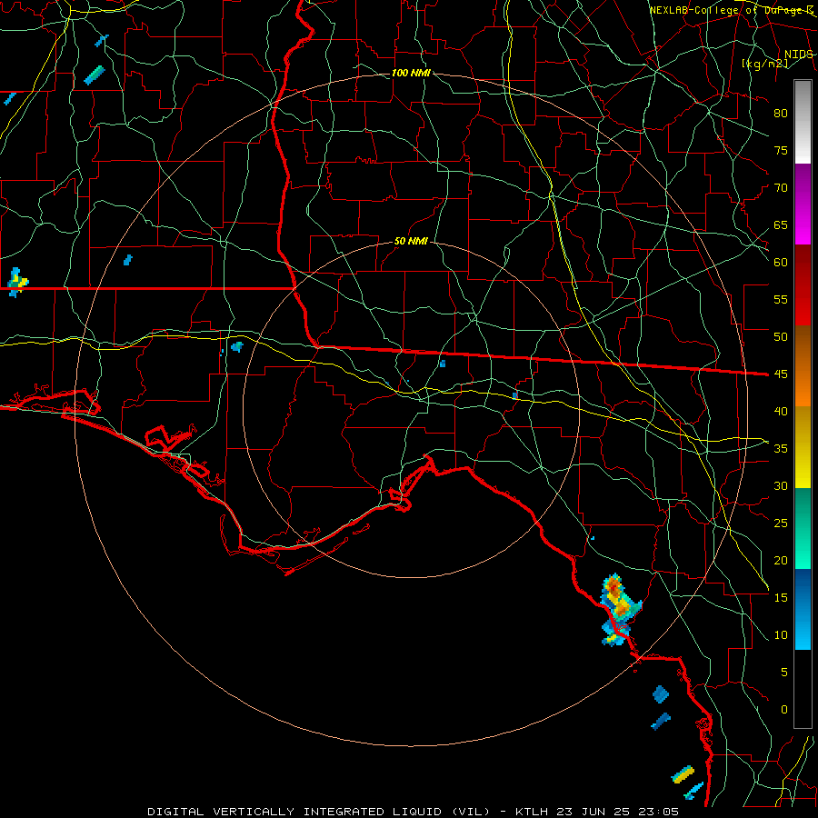The height and width of the screenshot is (818, 818).
Task: Click the 0 value on the scale
Action: pyautogui.click(x=784, y=710)
